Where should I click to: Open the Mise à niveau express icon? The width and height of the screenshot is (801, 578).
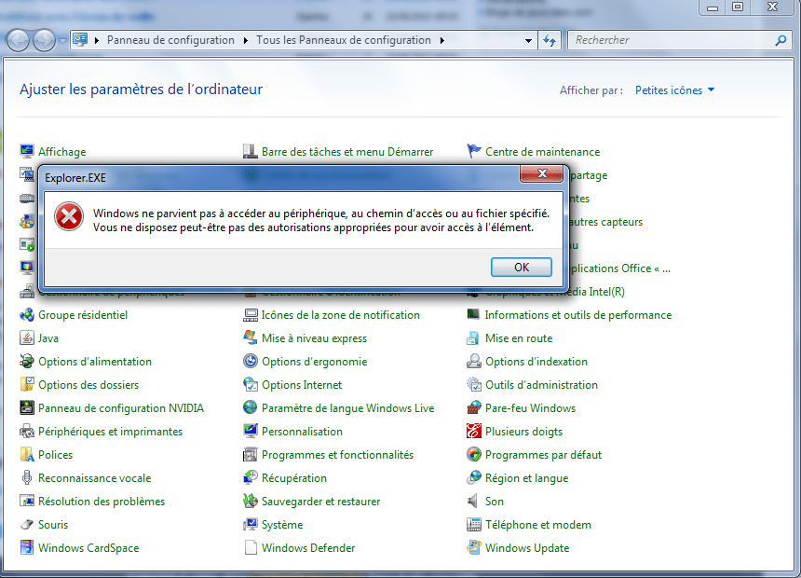pyautogui.click(x=250, y=338)
